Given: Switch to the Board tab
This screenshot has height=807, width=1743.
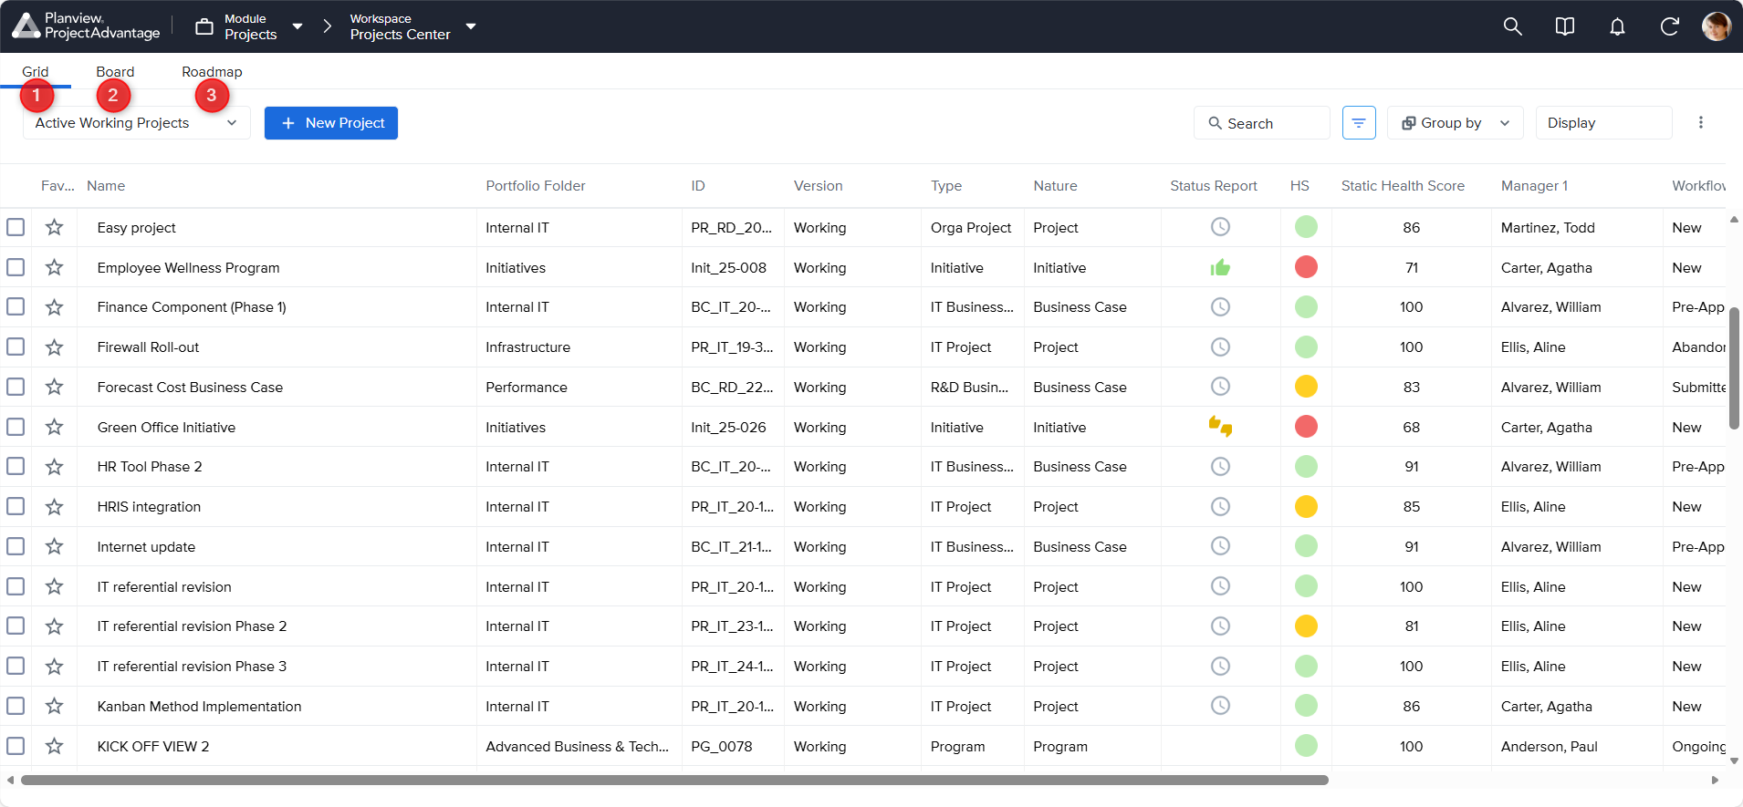Looking at the screenshot, I should click(115, 72).
